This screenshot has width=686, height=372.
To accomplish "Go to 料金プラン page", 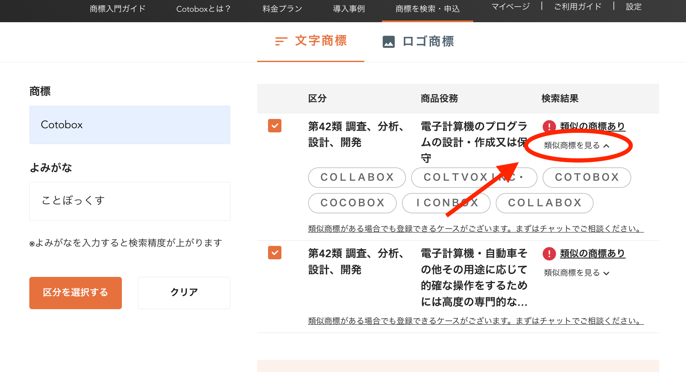I will (x=282, y=9).
